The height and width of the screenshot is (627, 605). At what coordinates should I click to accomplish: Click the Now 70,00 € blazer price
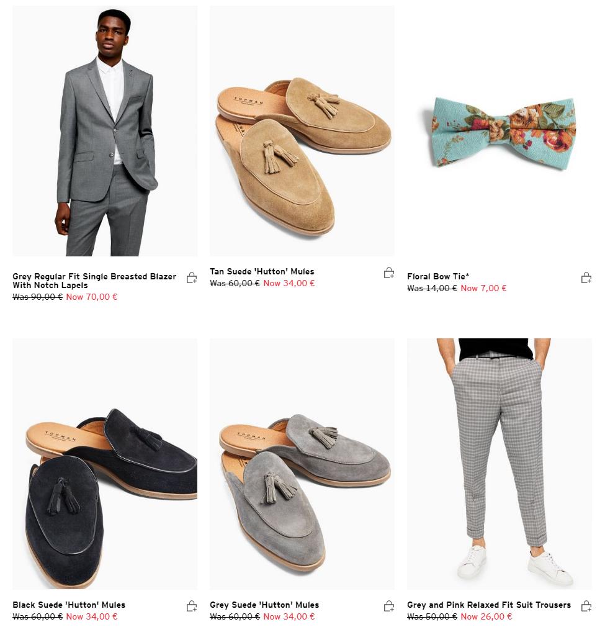pos(91,297)
